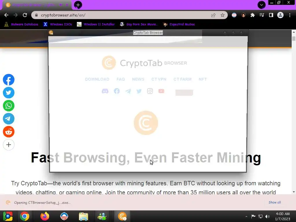
Task: Click Facebook icon in installer window
Action: coord(117,91)
